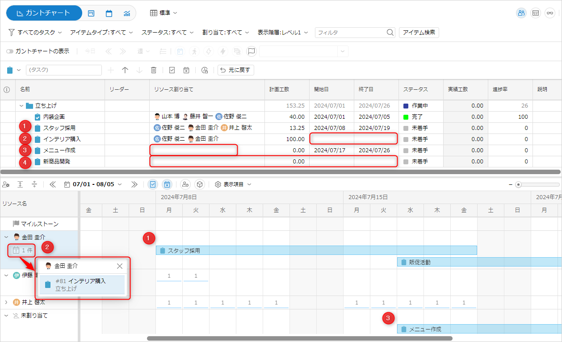
Task: Click the resource settings icon in lower panel
Action: click(x=6, y=184)
